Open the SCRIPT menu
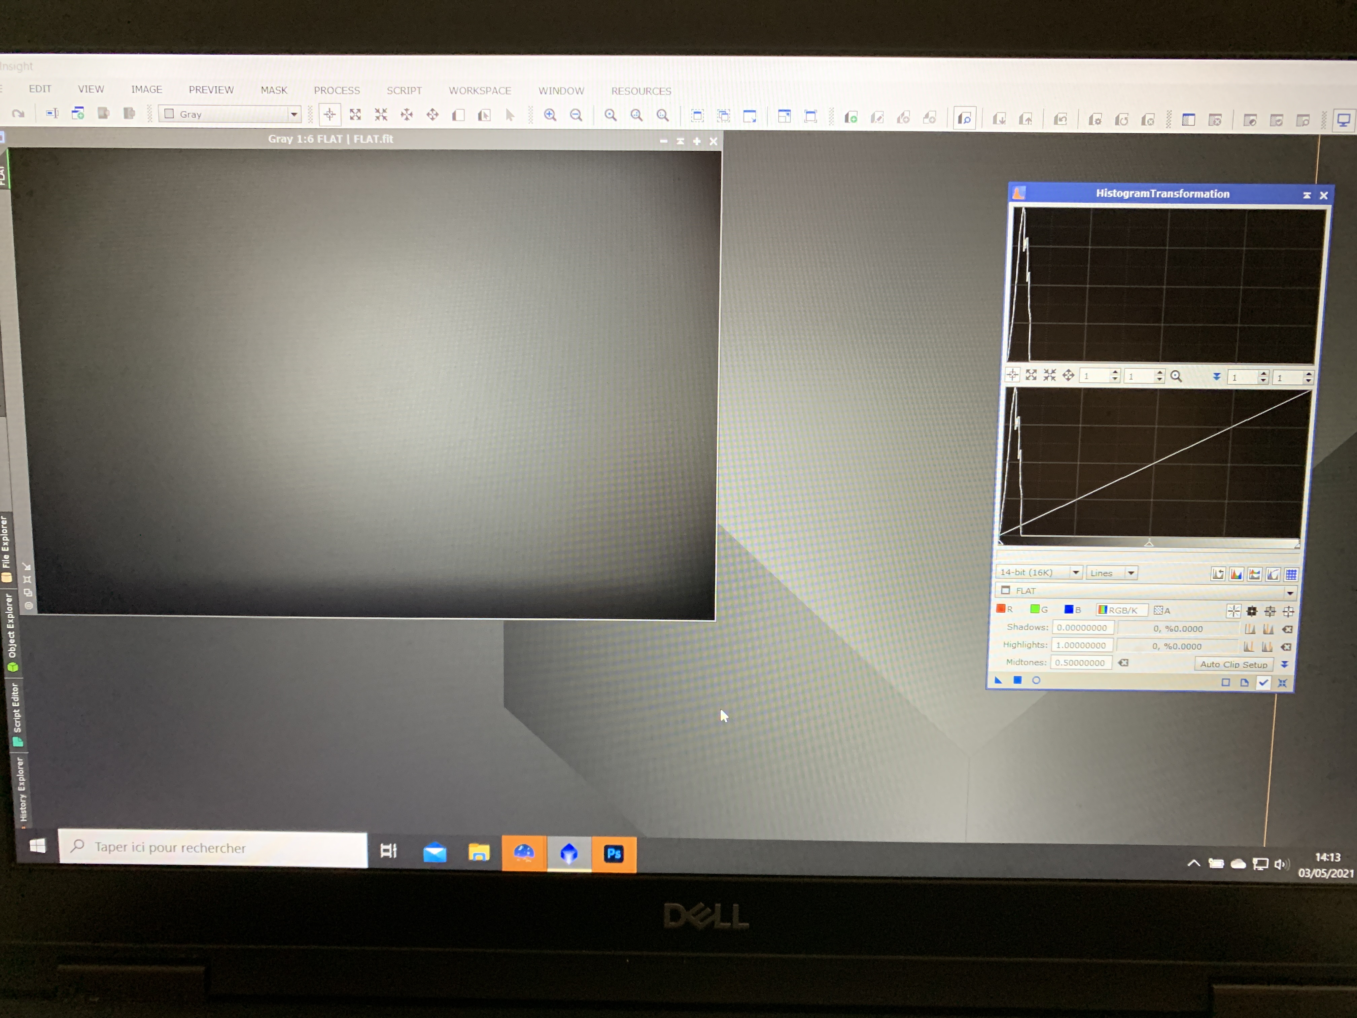 click(x=404, y=90)
